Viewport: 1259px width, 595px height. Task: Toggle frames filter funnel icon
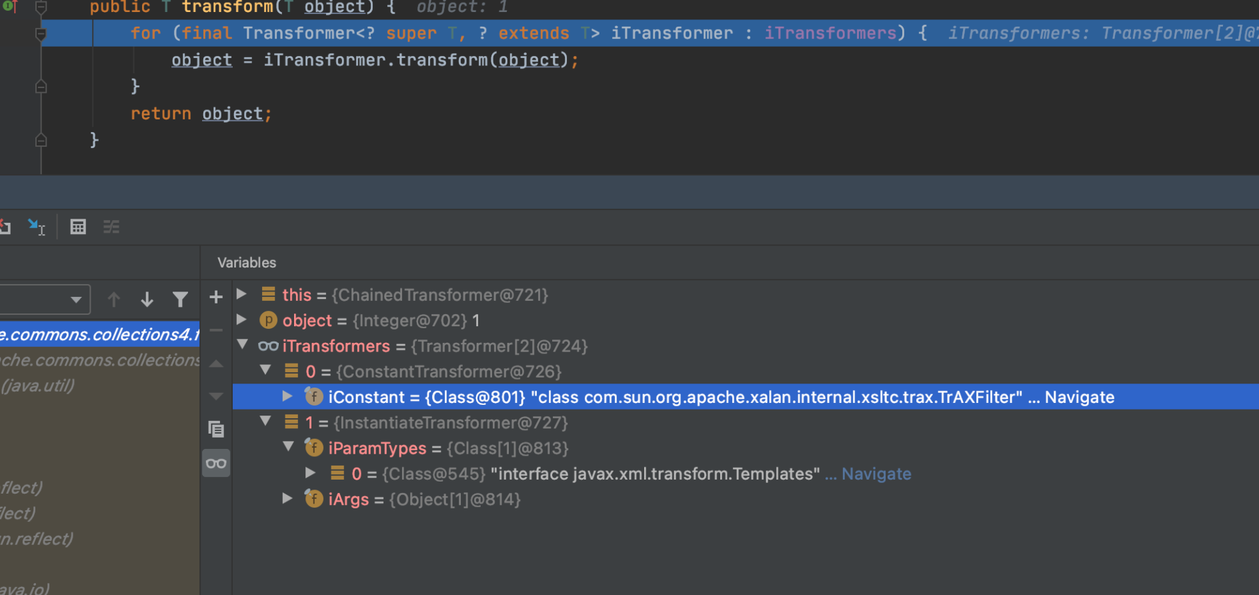click(180, 300)
